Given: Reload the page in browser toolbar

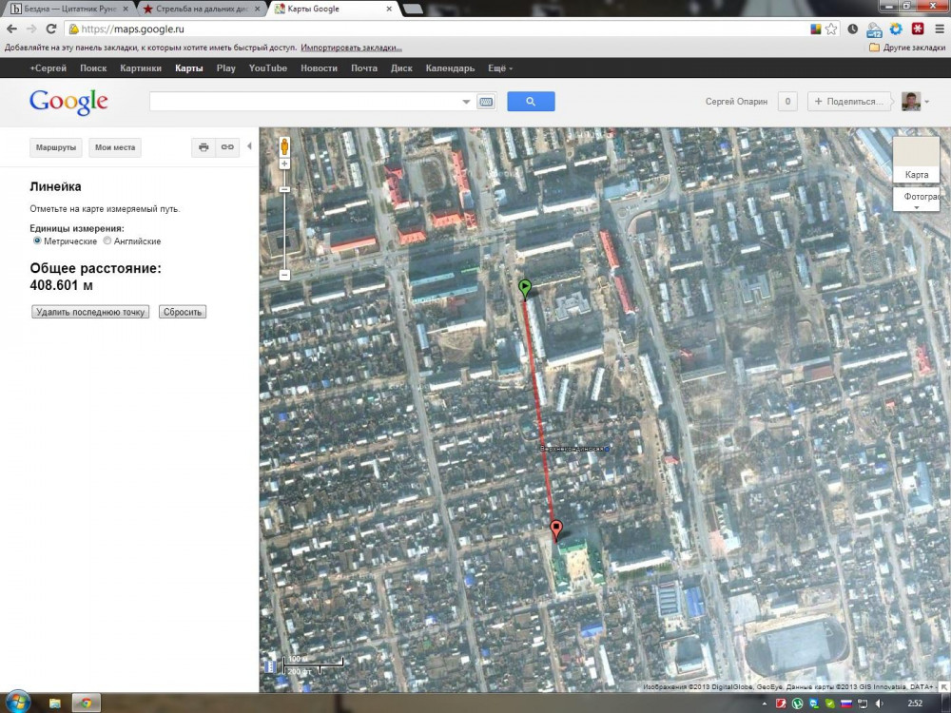Looking at the screenshot, I should [51, 29].
